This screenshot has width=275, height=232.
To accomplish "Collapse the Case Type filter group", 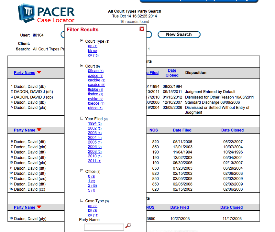I will pos(82,200).
